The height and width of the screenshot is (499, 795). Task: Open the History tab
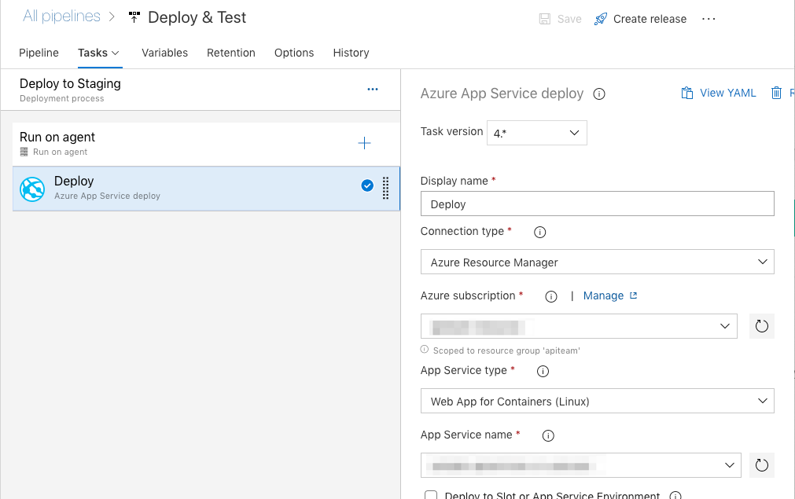pyautogui.click(x=351, y=53)
